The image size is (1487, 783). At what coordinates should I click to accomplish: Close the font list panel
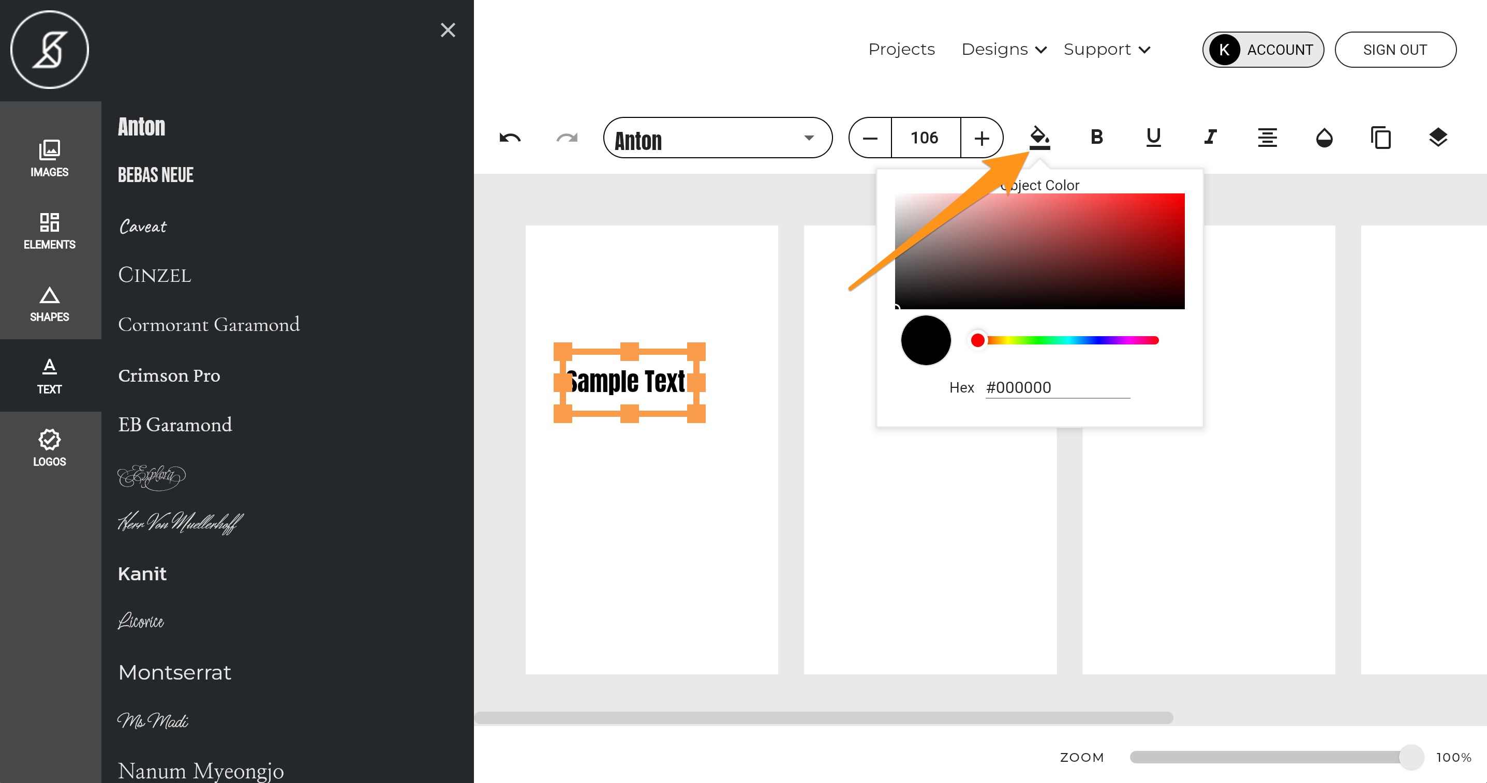point(448,30)
